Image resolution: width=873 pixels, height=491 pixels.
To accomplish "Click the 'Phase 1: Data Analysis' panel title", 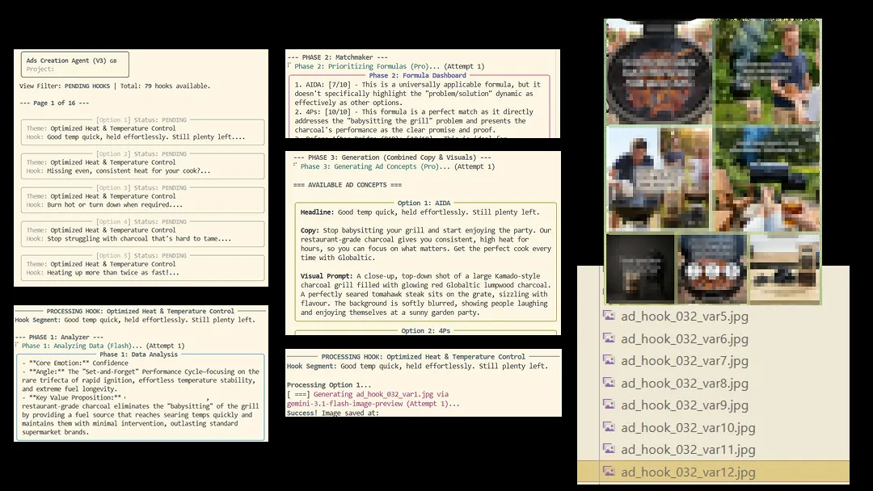I will pos(139,355).
